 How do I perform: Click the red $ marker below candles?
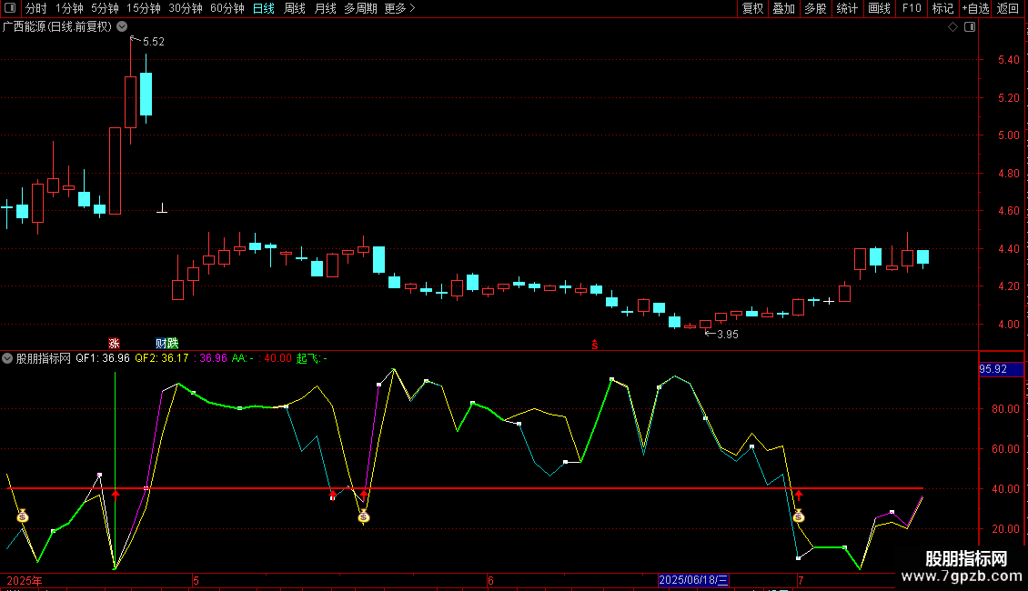(x=595, y=346)
